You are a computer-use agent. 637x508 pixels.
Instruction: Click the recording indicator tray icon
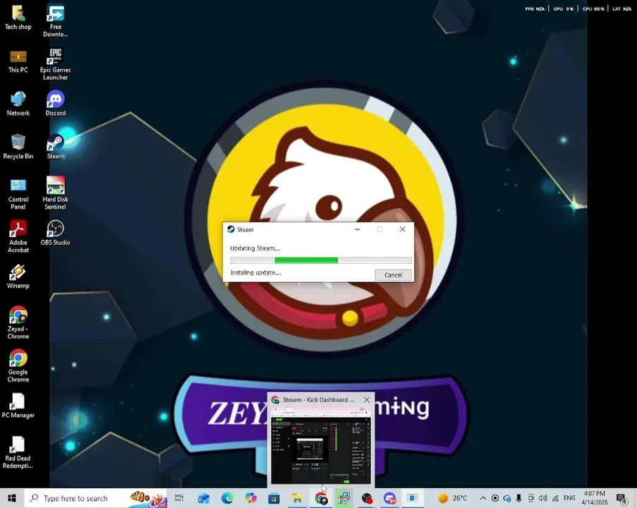pos(495,498)
